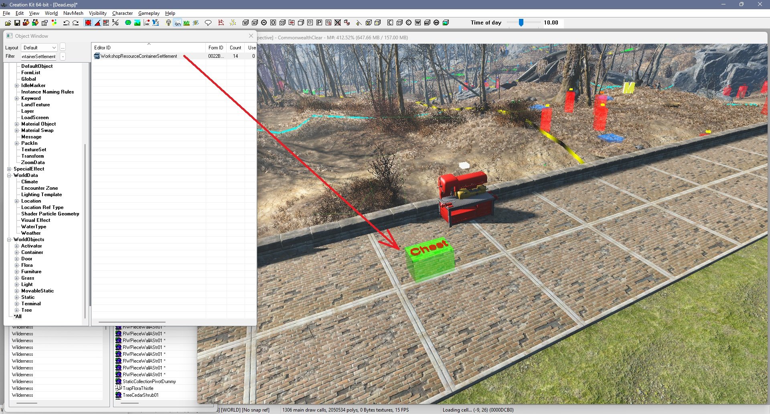Redo the last undone action
This screenshot has height=414, width=770.
click(x=75, y=23)
